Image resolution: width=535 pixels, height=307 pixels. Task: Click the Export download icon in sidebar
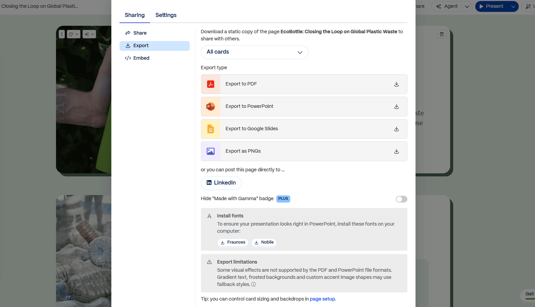[x=128, y=45]
